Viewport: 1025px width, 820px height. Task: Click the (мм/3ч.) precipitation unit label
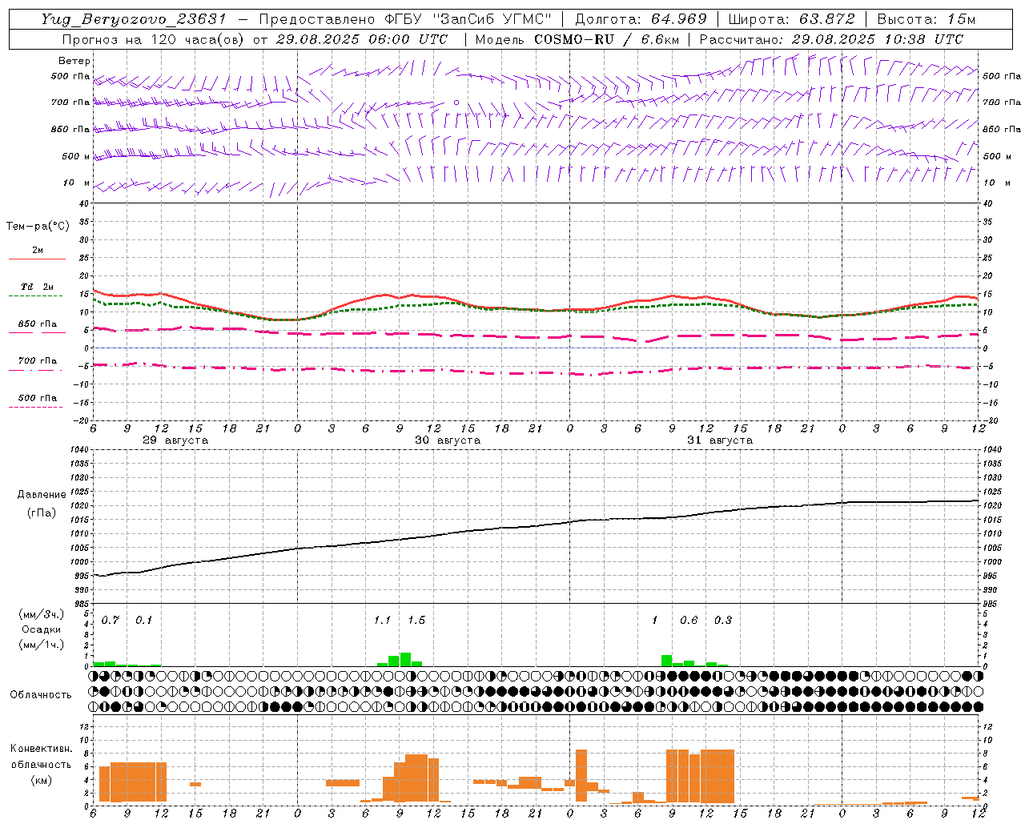point(42,615)
